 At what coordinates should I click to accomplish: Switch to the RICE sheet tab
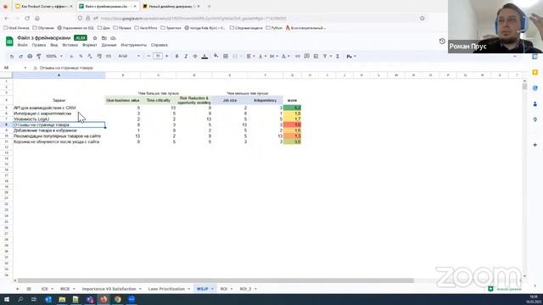(64, 289)
